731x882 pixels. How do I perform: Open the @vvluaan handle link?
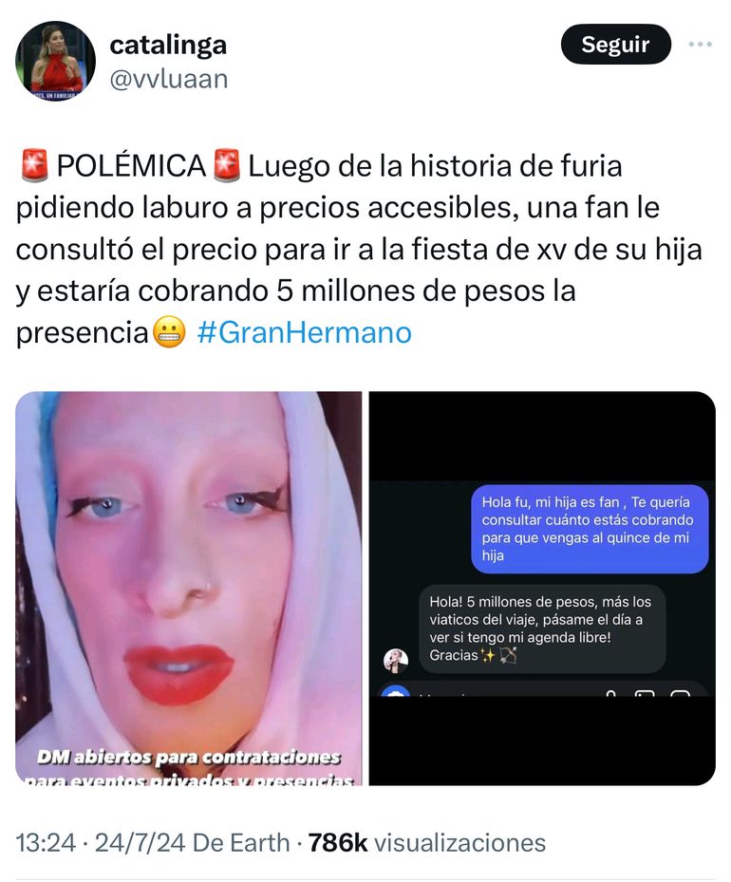169,80
